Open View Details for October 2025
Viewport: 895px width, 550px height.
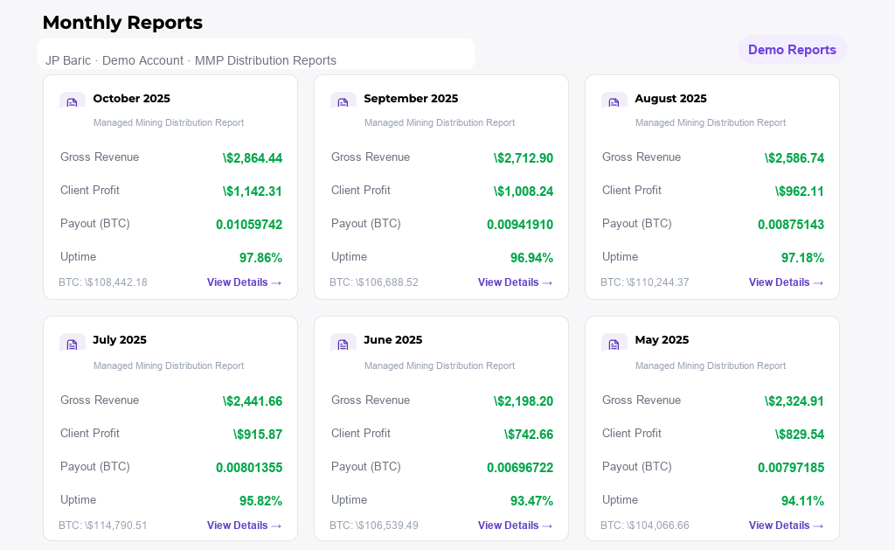tap(244, 282)
